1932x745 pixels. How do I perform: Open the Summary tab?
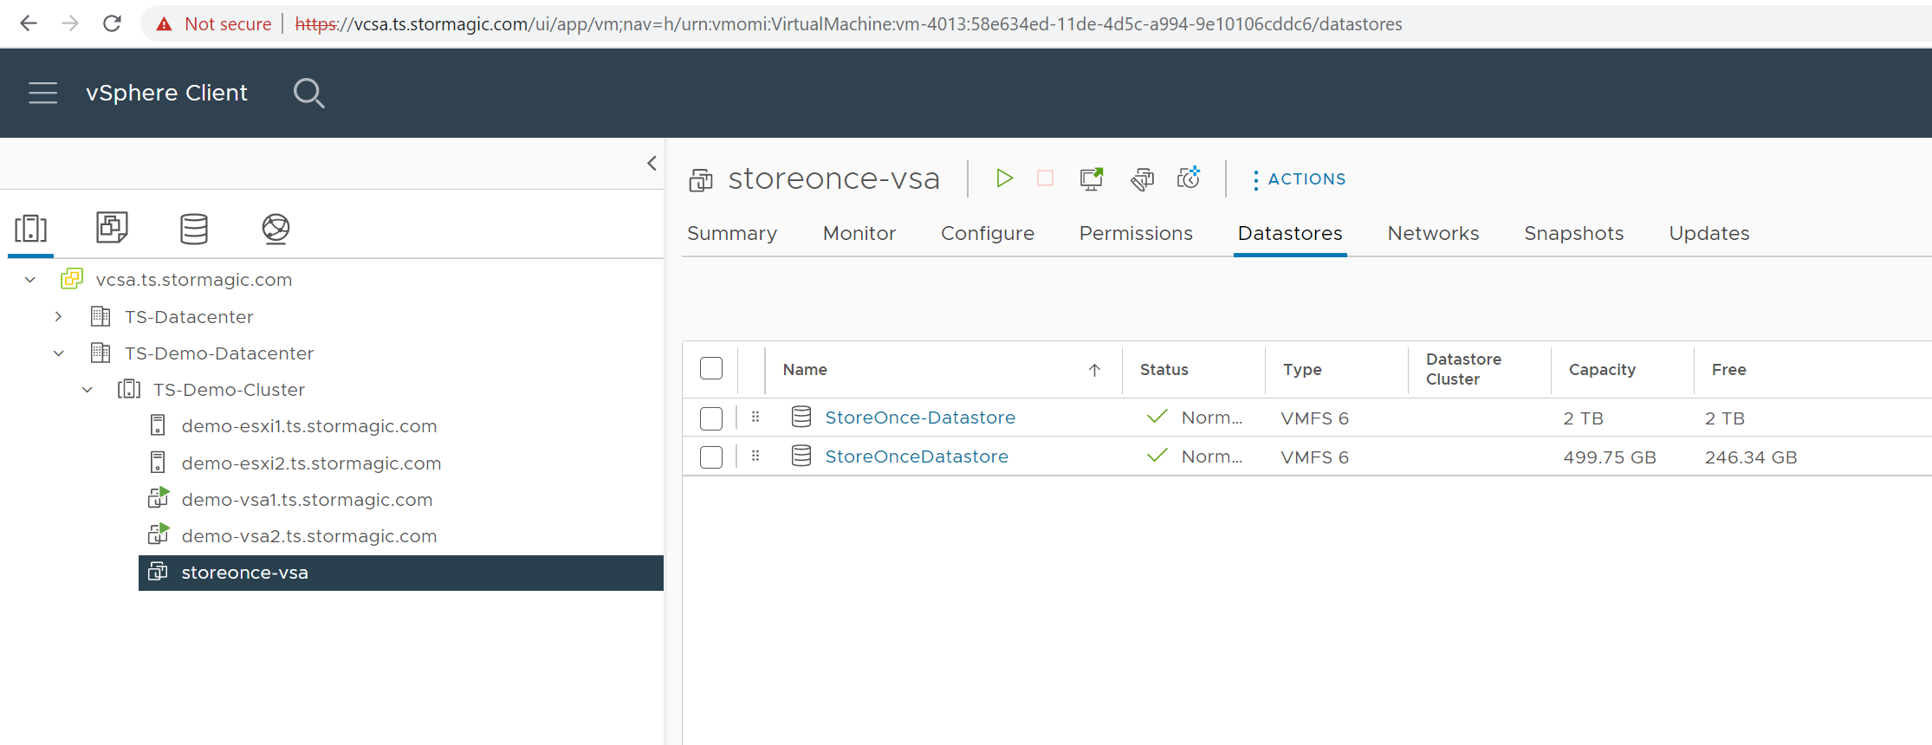click(732, 233)
